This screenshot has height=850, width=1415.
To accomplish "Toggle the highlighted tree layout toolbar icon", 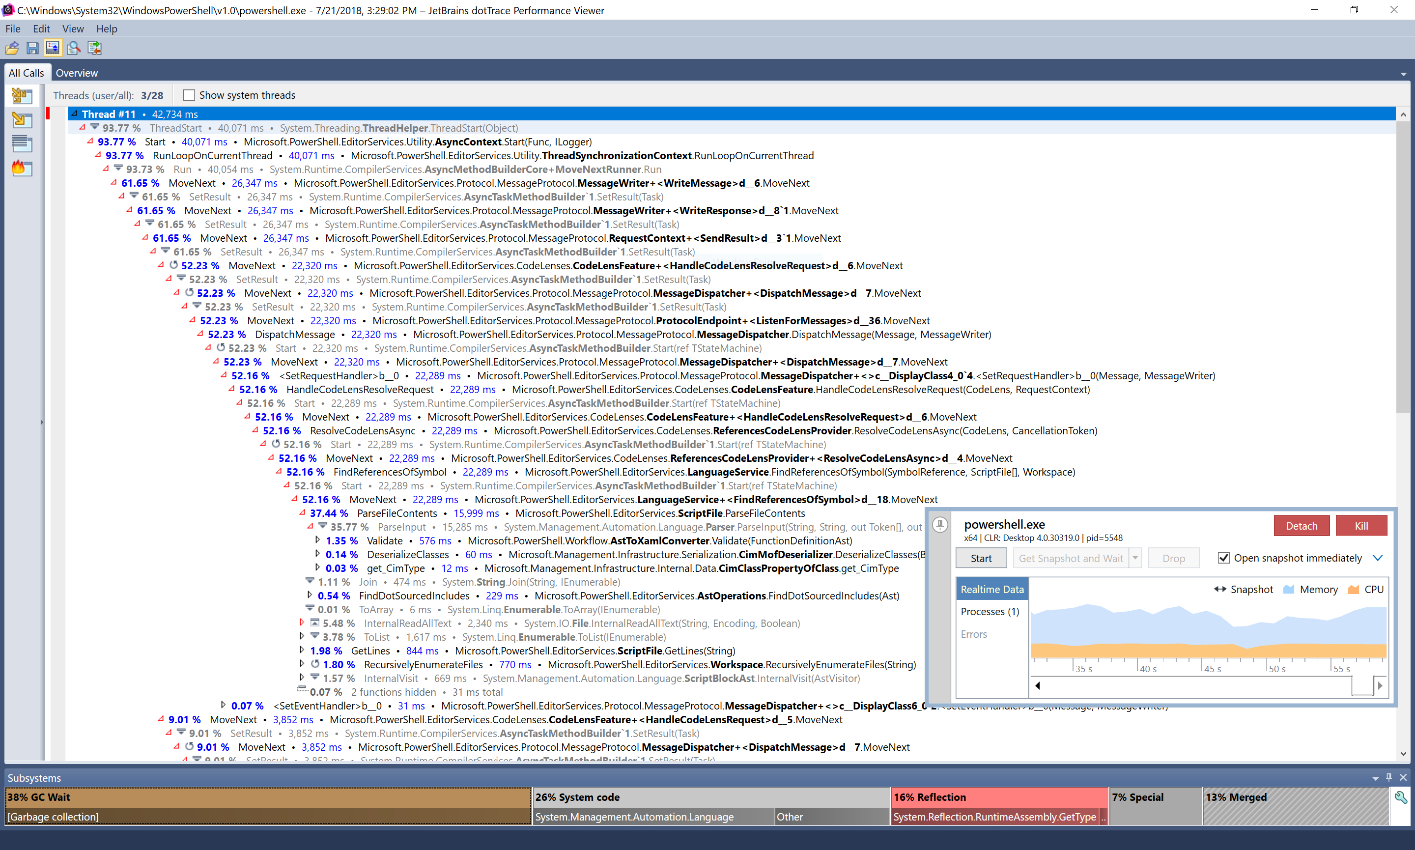I will click(53, 48).
